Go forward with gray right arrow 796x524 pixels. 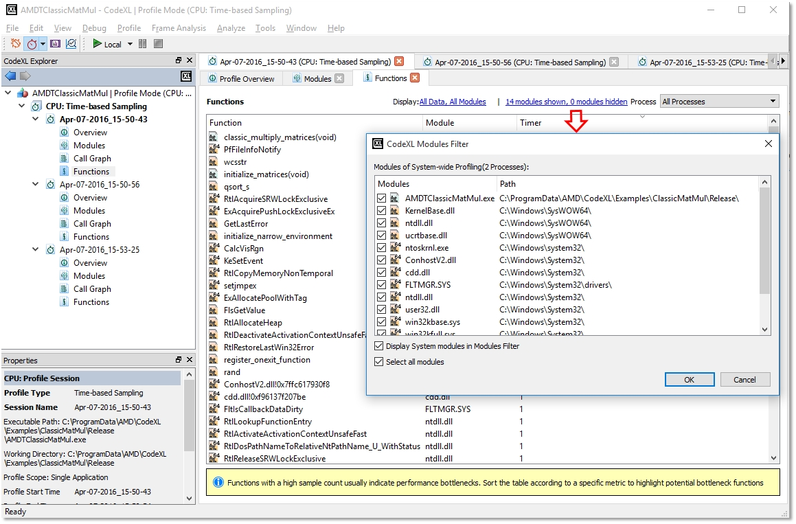(25, 76)
